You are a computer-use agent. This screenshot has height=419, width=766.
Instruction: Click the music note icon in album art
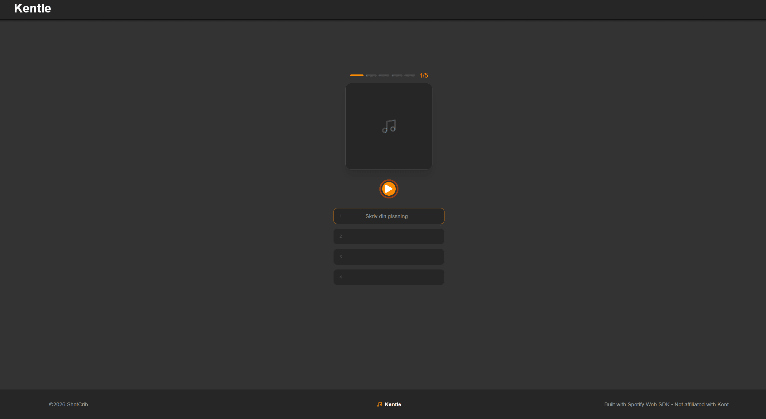[389, 126]
